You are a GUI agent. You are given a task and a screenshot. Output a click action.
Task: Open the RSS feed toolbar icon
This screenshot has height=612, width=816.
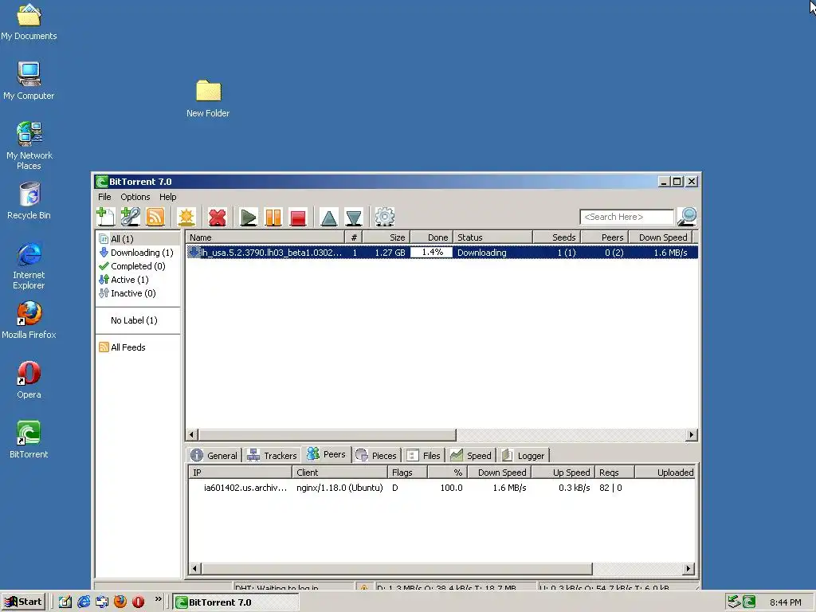(155, 217)
